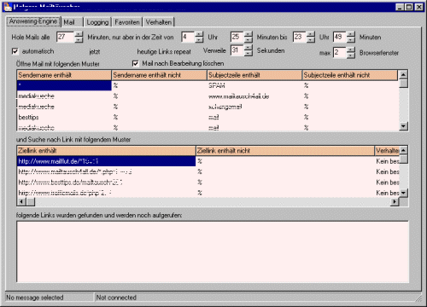Click the Verweile seconds field
427x307 pixels.
point(237,50)
